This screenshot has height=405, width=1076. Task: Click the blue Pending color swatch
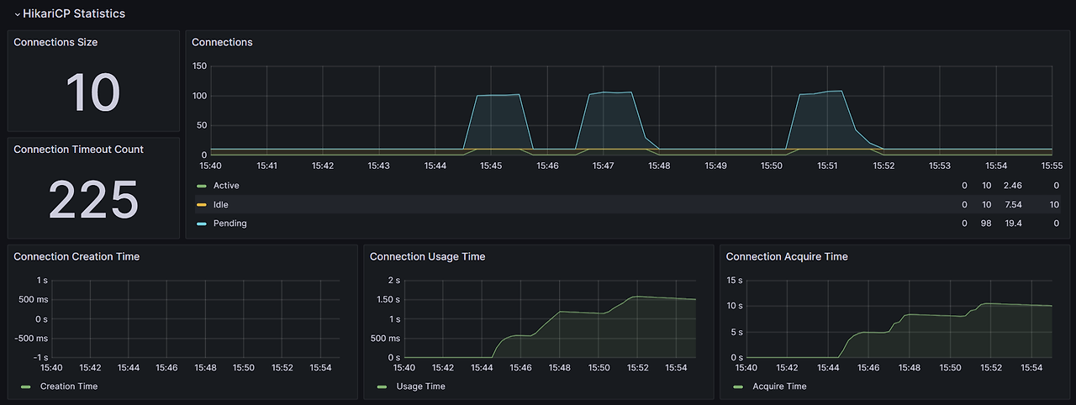201,224
